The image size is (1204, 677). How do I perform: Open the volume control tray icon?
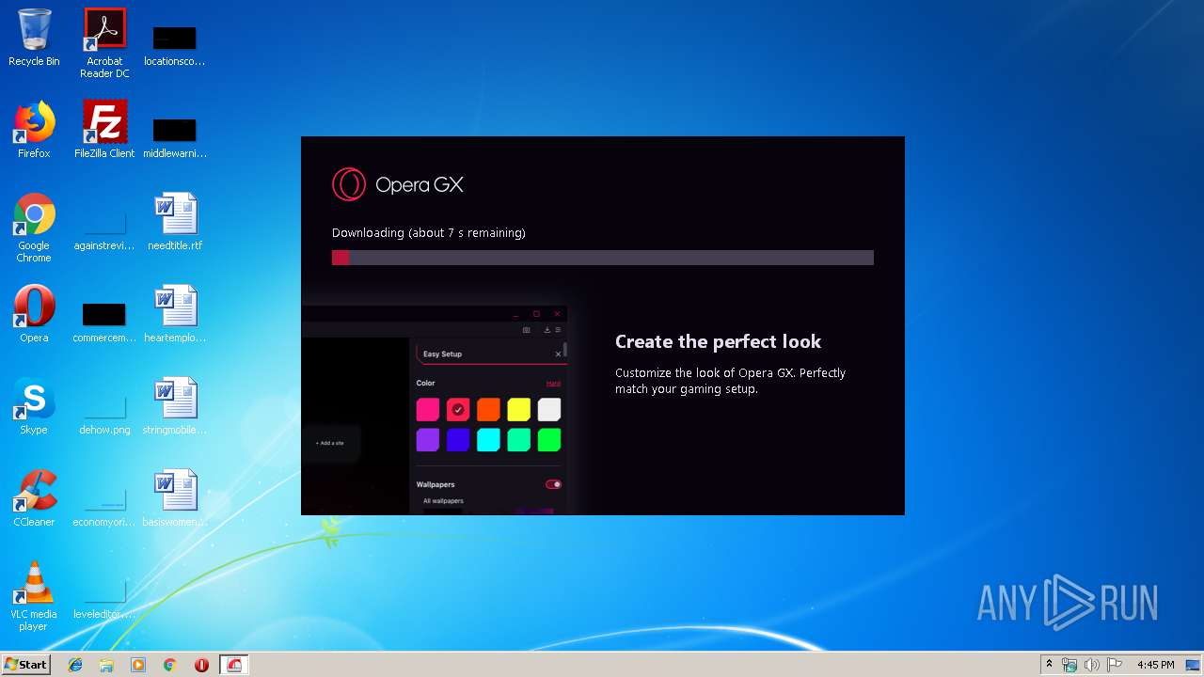click(x=1091, y=665)
